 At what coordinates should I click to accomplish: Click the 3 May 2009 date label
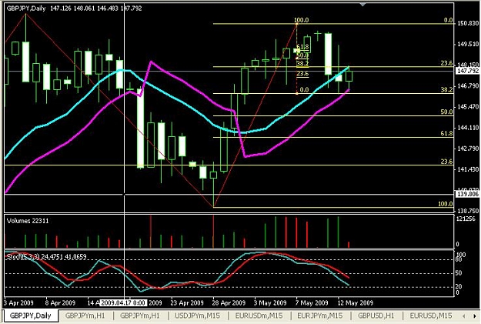(270, 302)
